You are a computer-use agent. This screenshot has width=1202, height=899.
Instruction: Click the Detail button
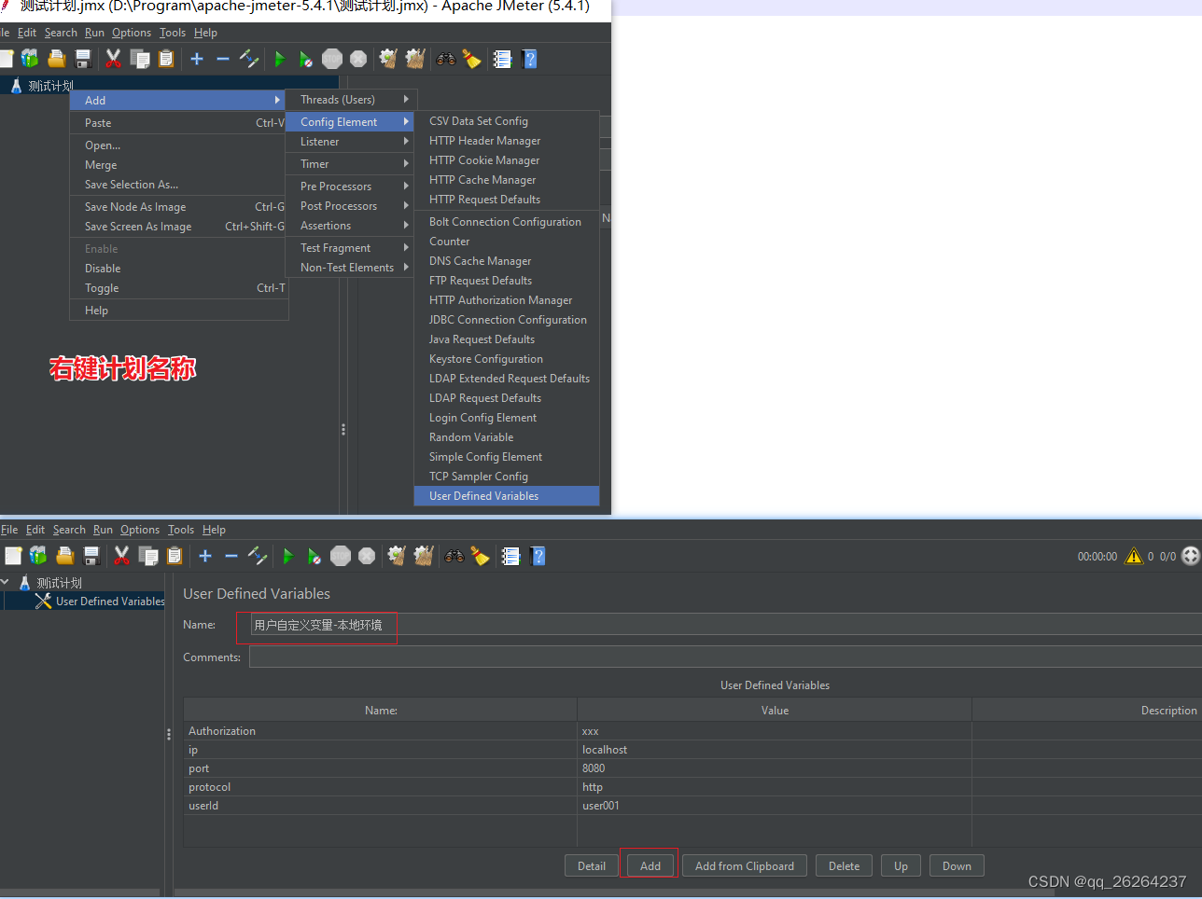pos(592,866)
